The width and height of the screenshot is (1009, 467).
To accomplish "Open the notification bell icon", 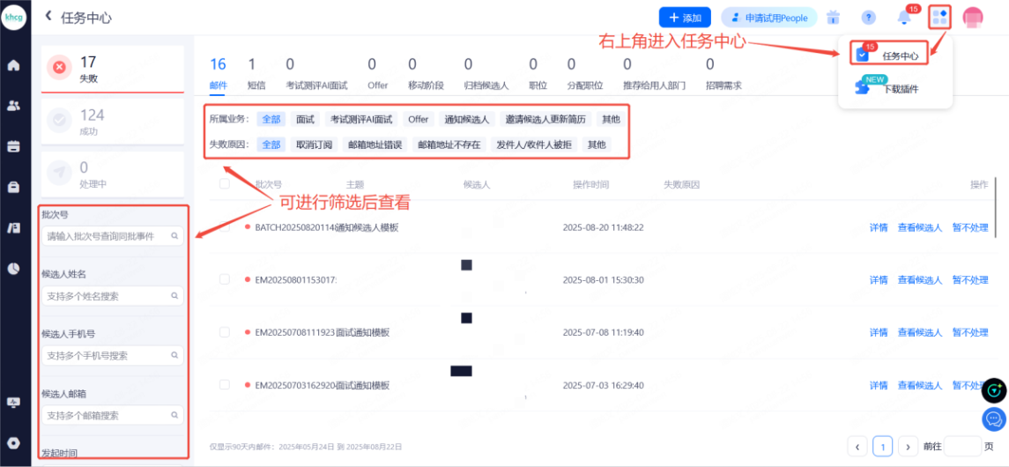I will click(903, 18).
